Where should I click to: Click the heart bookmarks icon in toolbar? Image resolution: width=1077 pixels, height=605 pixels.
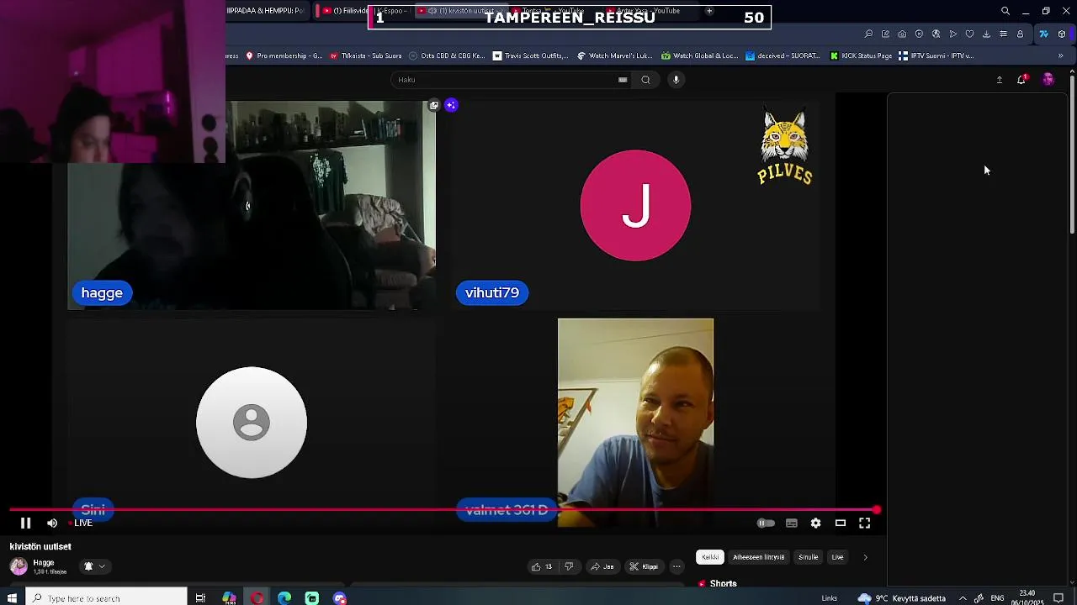(969, 34)
